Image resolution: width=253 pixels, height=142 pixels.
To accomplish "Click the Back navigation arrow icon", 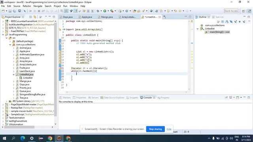I will click(x=180, y=11).
